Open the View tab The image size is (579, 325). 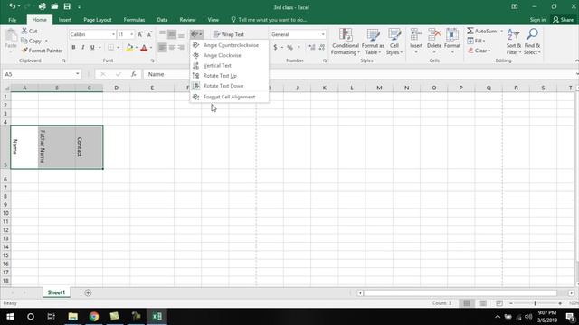click(214, 20)
